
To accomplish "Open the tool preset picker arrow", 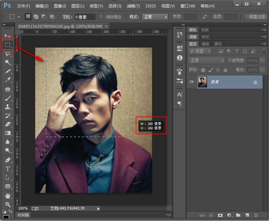I will 19,17.
